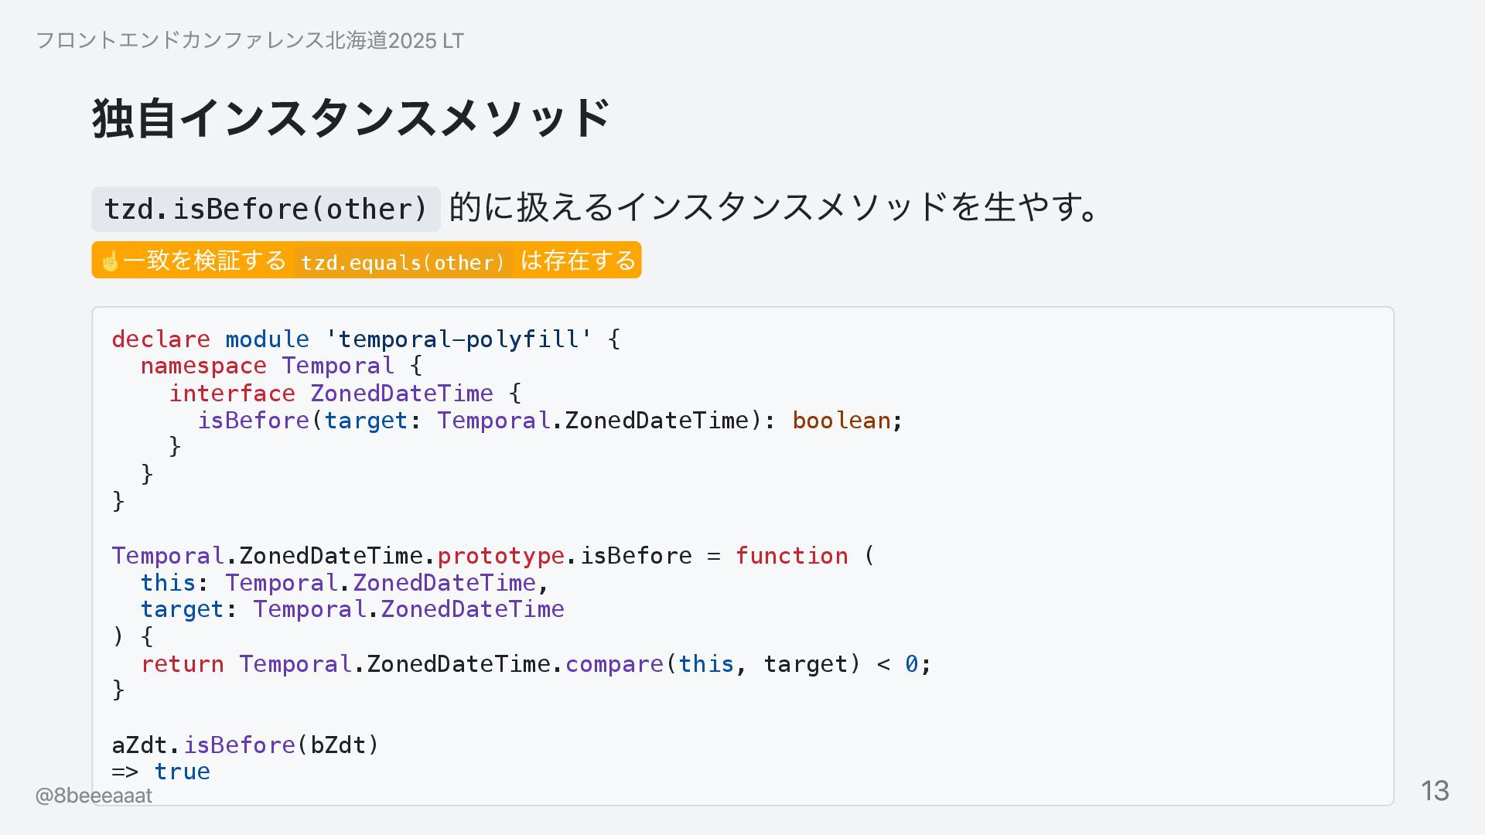Click the 'true' result value
The width and height of the screenshot is (1485, 835).
tap(182, 772)
